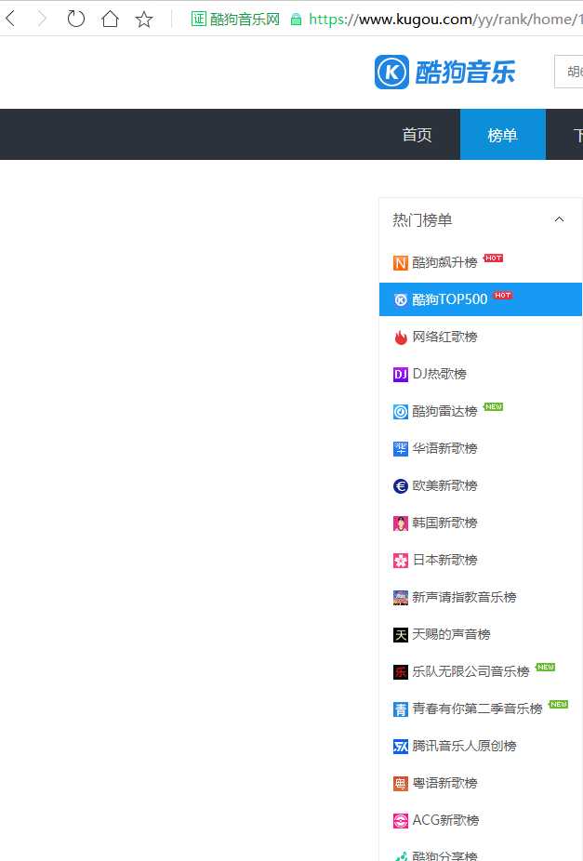The height and width of the screenshot is (861, 583).
Task: Click NEW badge beside 酷狗雷达榜
Action: click(493, 407)
